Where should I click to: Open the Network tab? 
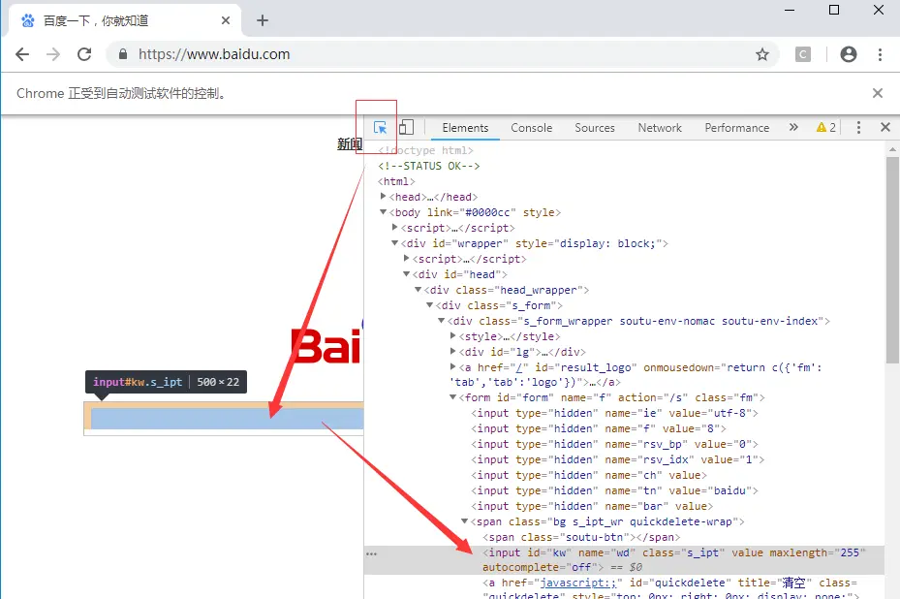660,128
